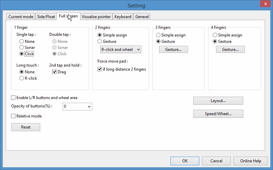Choose None for Single tap
Viewport: 273px width, 170px height.
(x=22, y=41)
